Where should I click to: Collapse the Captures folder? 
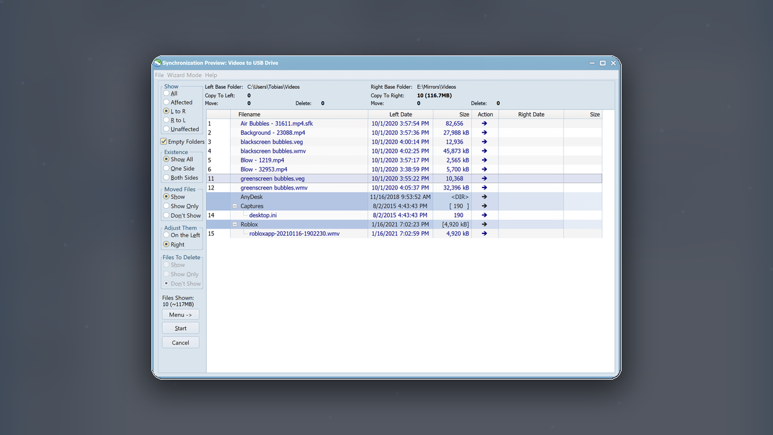pyautogui.click(x=234, y=206)
